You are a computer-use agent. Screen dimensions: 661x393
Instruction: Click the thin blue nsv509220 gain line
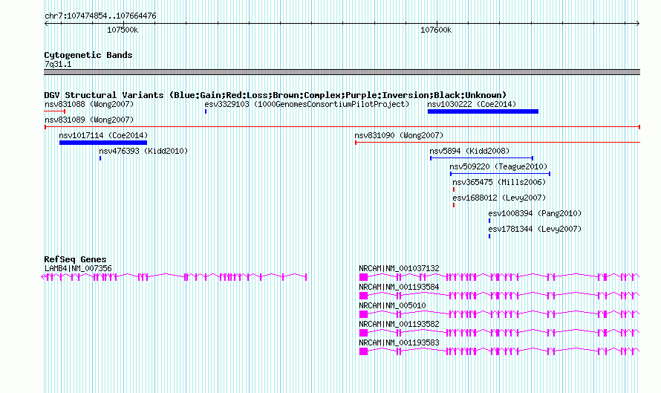coord(500,174)
